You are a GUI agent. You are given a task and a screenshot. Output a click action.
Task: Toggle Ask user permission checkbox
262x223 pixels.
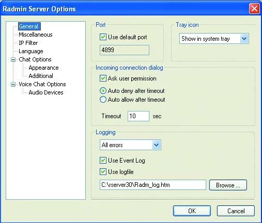coord(103,78)
